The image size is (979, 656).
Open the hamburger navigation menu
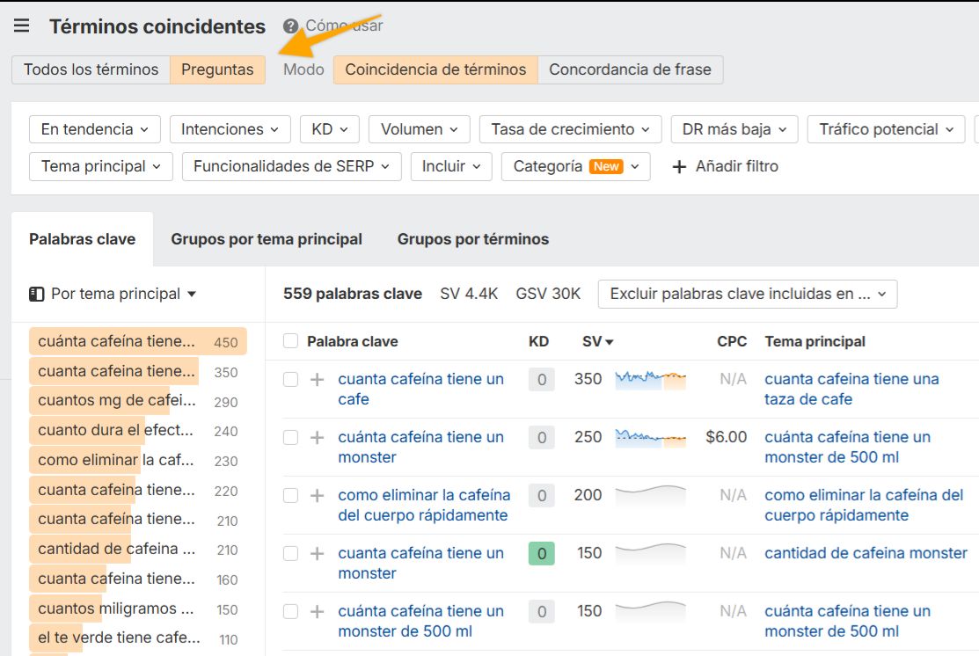(x=21, y=26)
